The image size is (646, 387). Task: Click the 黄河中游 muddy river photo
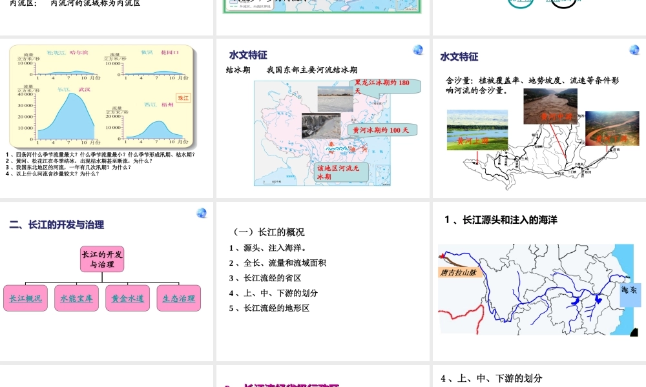[x=550, y=106]
